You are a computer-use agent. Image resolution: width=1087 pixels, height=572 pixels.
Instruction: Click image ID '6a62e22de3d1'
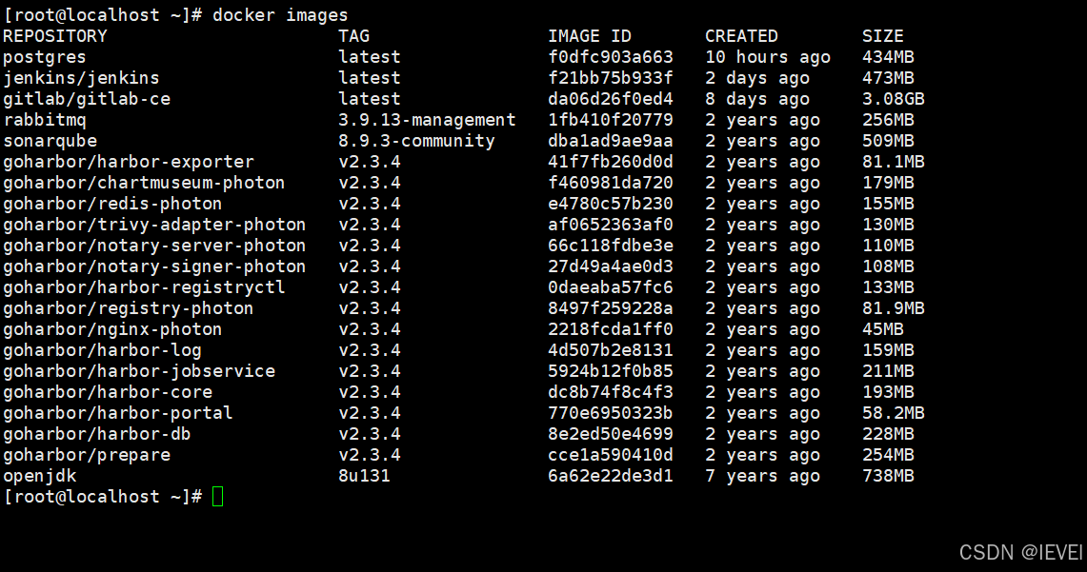pos(611,476)
